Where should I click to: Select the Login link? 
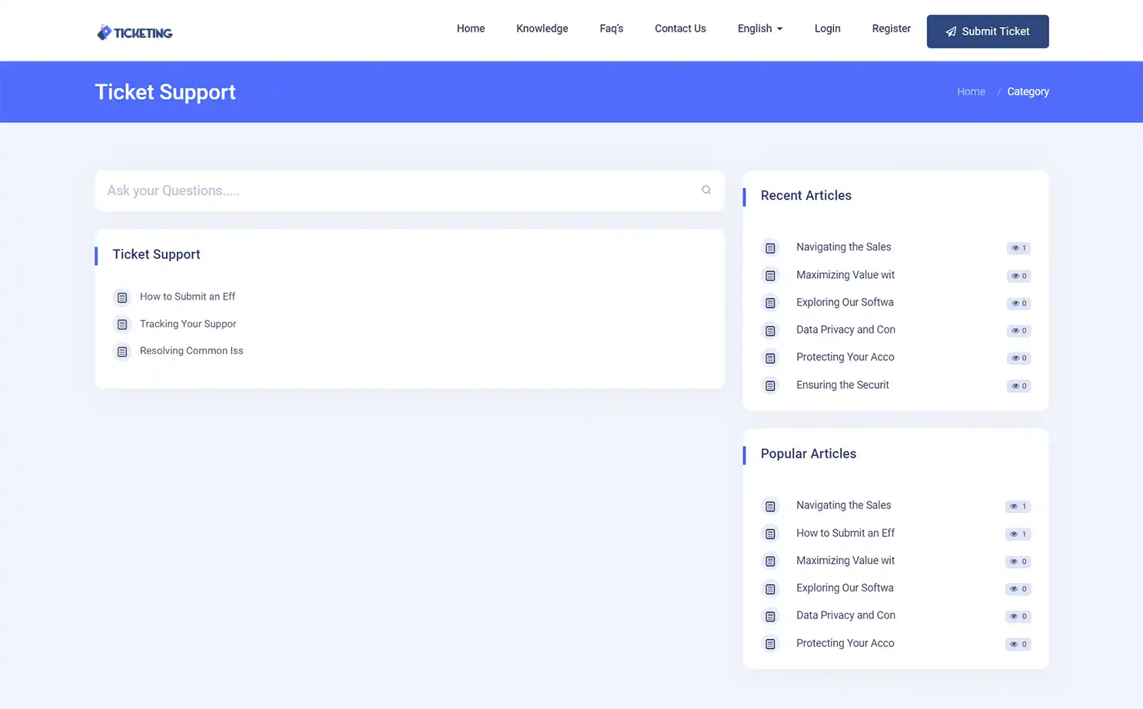[827, 28]
